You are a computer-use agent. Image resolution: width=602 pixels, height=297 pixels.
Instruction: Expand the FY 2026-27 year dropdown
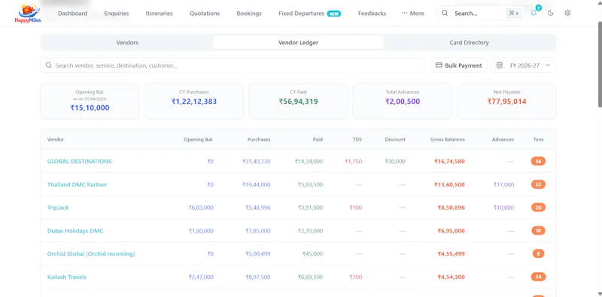(523, 65)
